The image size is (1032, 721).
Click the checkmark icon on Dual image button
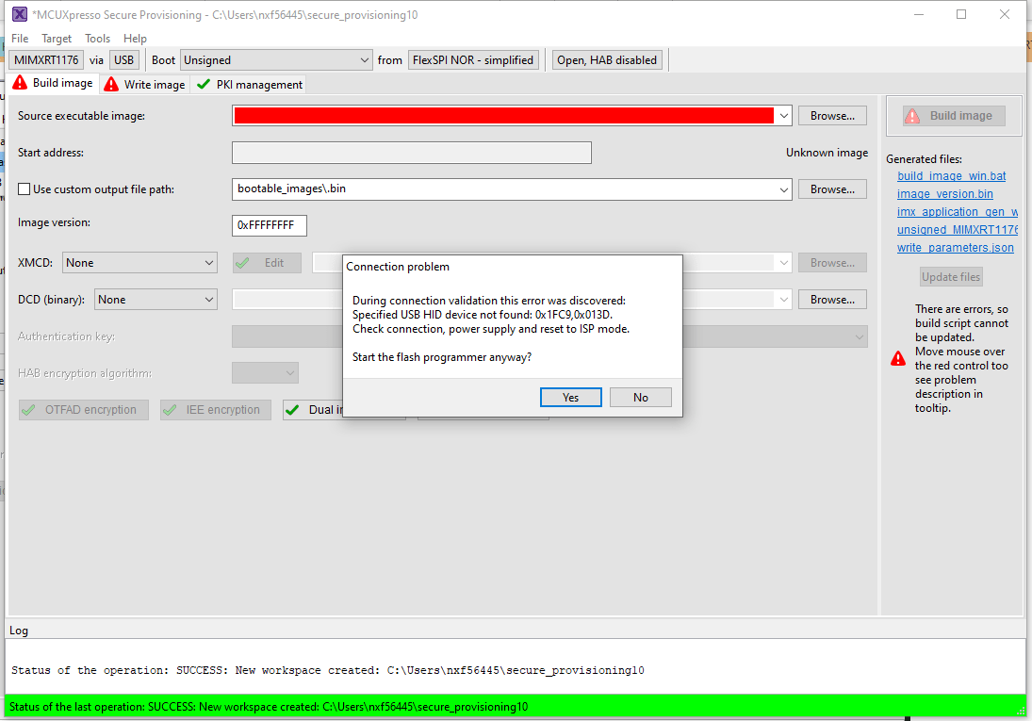pos(293,409)
